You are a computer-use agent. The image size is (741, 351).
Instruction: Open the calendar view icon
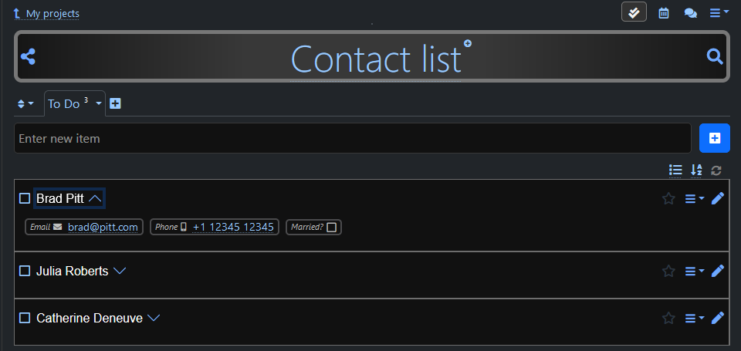(664, 12)
